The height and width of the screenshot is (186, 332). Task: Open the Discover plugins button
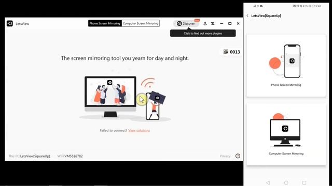186,23
